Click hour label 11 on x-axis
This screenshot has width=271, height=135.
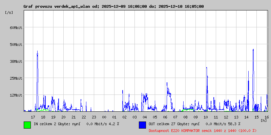[x=216, y=117]
